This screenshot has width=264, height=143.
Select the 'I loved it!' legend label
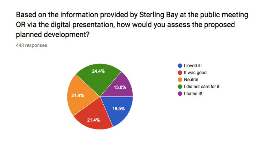(x=193, y=66)
